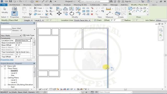Open the New Walls dropdown
167x94 pixels.
click(11, 36)
